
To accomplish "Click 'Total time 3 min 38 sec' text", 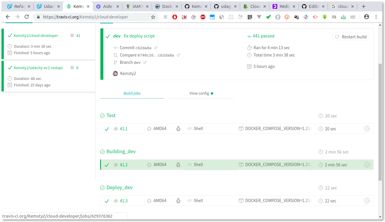I will tap(274, 55).
